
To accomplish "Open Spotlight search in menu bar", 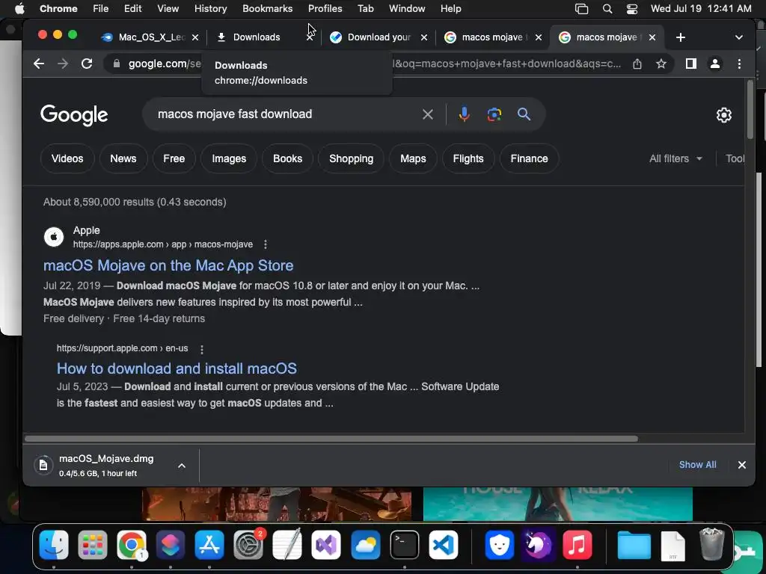I will (x=607, y=9).
